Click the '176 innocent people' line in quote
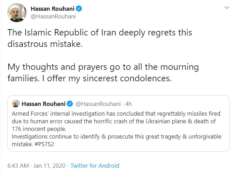This screenshot has height=175, width=235. (39, 129)
